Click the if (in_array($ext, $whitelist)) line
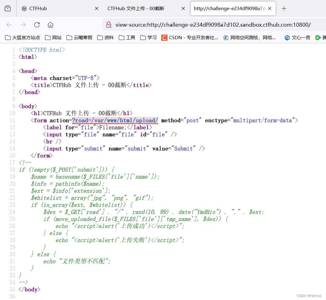The image size is (326, 300). pos(82,205)
